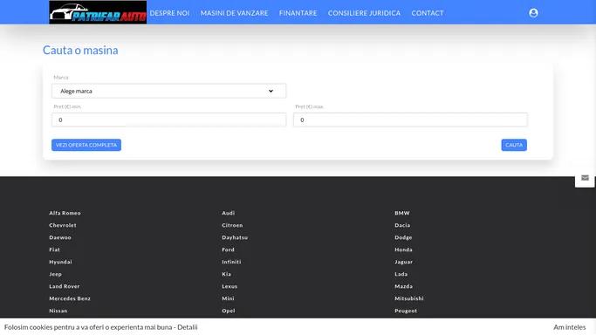Image resolution: width=596 pixels, height=335 pixels.
Task: Click the Vezi Oferta Completa button
Action: [x=86, y=145]
